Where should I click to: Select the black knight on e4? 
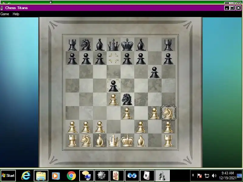point(127,99)
